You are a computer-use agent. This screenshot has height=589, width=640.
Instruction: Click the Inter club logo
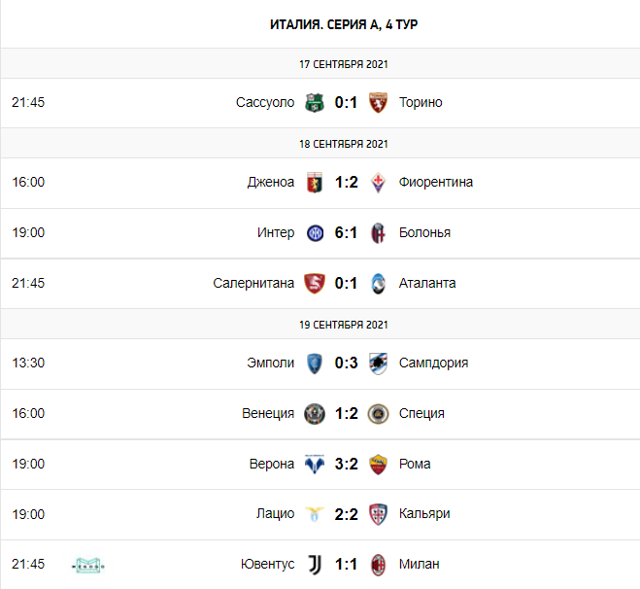point(314,232)
